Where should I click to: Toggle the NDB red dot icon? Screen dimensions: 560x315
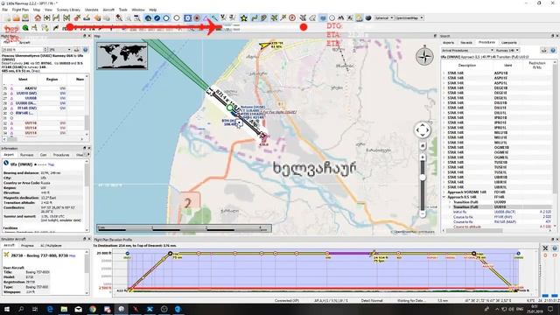pos(197,17)
